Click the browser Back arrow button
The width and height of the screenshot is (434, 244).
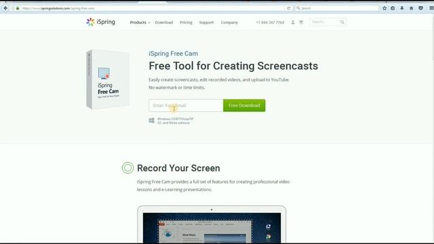point(5,8)
